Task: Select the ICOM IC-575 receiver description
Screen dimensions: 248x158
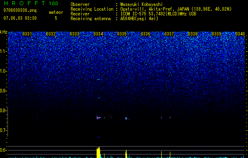Action: [158, 14]
